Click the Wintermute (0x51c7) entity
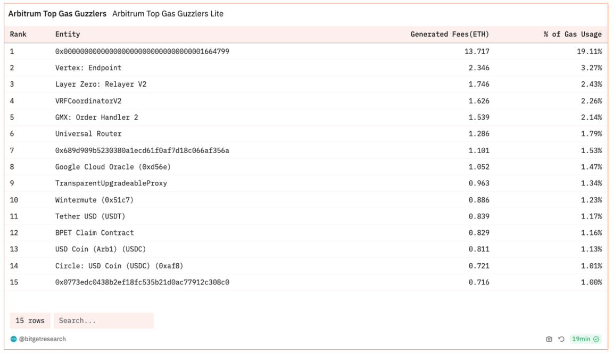 (94, 200)
